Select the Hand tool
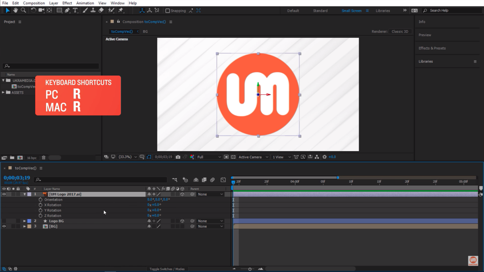Screen dimensions: 484x272 pos(15,10)
